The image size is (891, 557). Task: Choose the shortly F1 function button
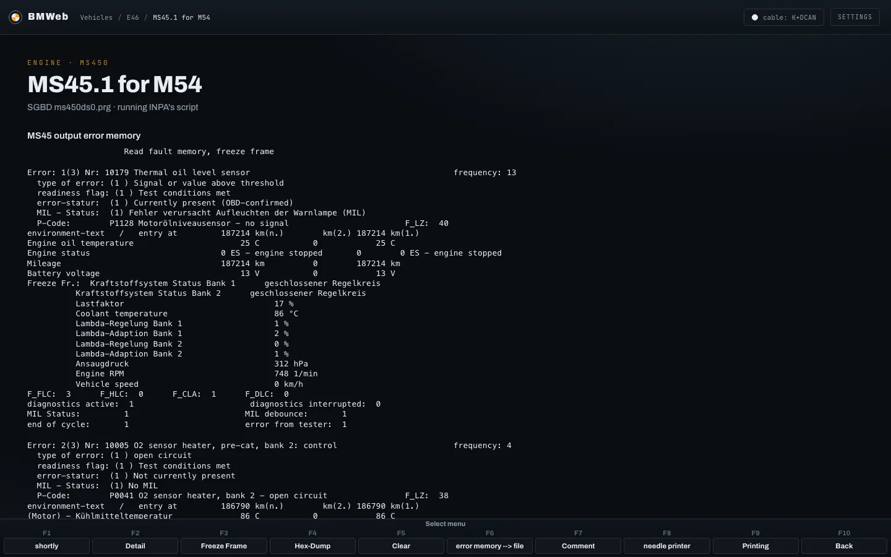[47, 546]
